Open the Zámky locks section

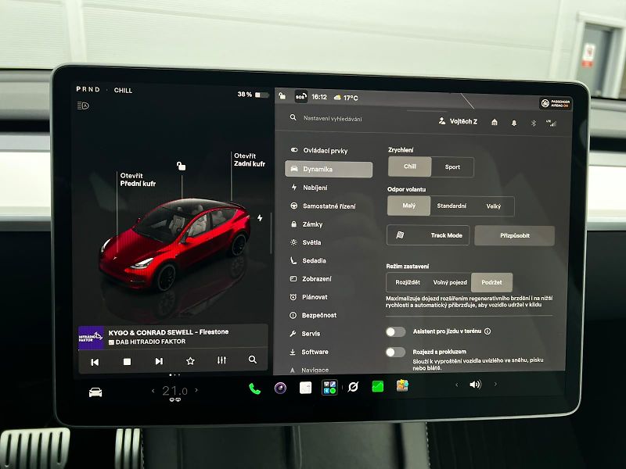pos(307,224)
